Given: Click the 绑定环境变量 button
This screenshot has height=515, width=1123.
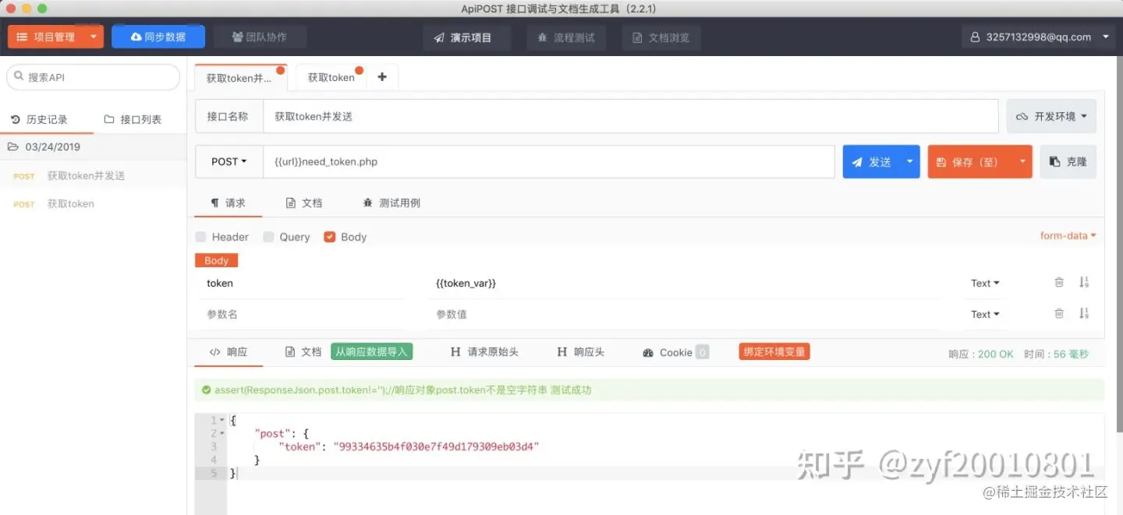Looking at the screenshot, I should 774,352.
